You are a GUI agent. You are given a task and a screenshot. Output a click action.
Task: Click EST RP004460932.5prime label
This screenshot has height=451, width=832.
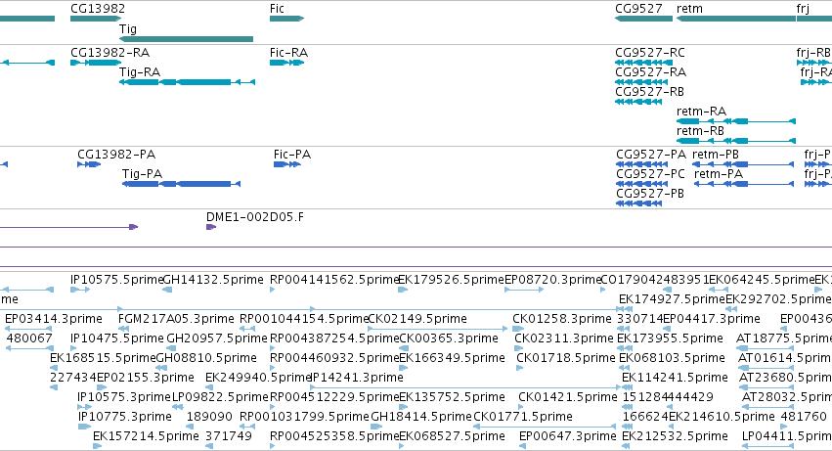click(x=334, y=359)
